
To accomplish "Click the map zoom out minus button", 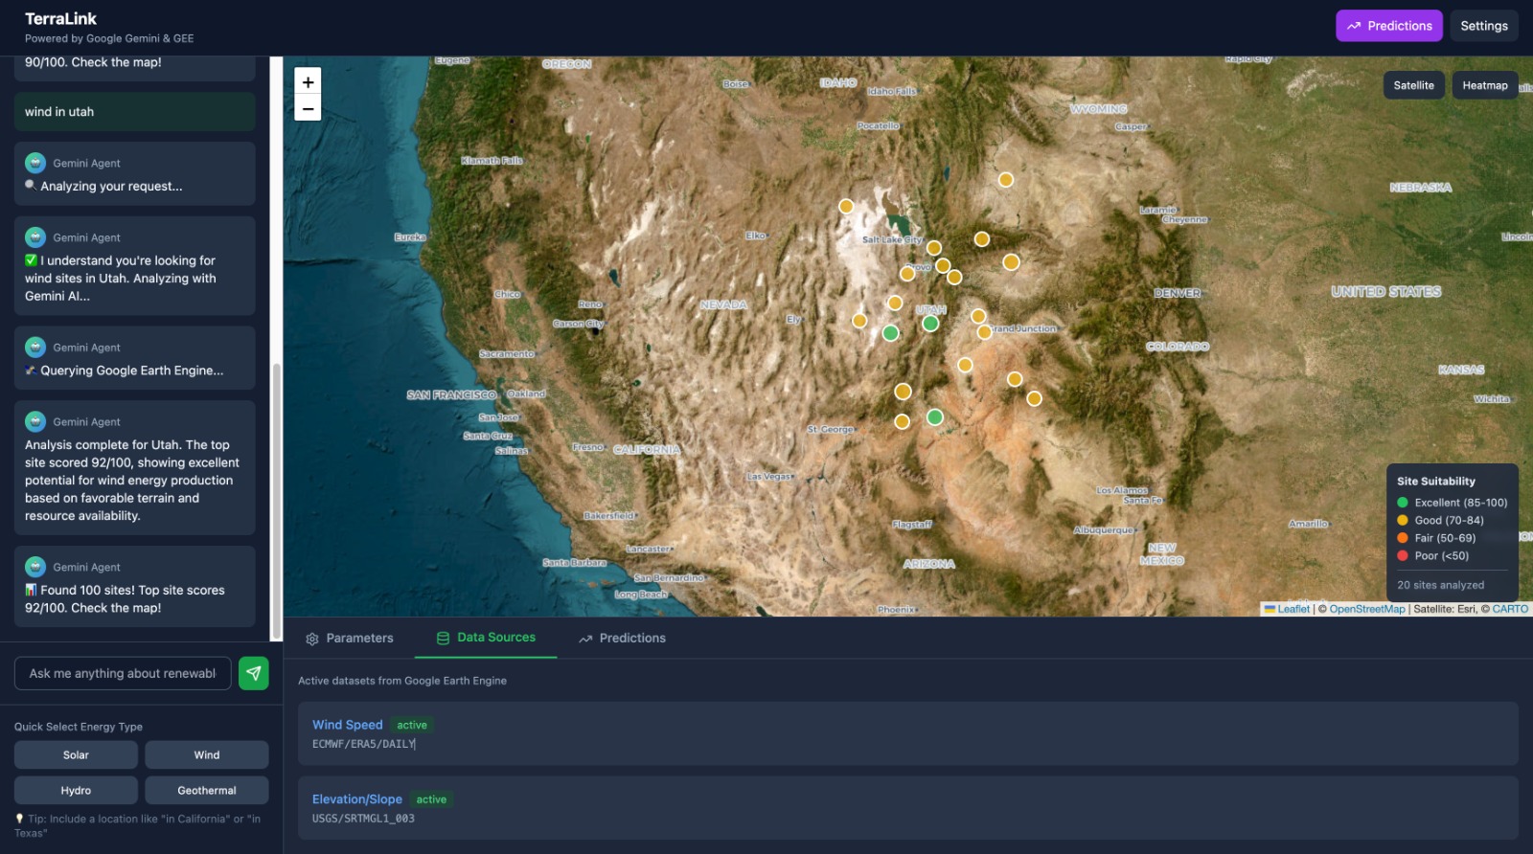I will [308, 108].
